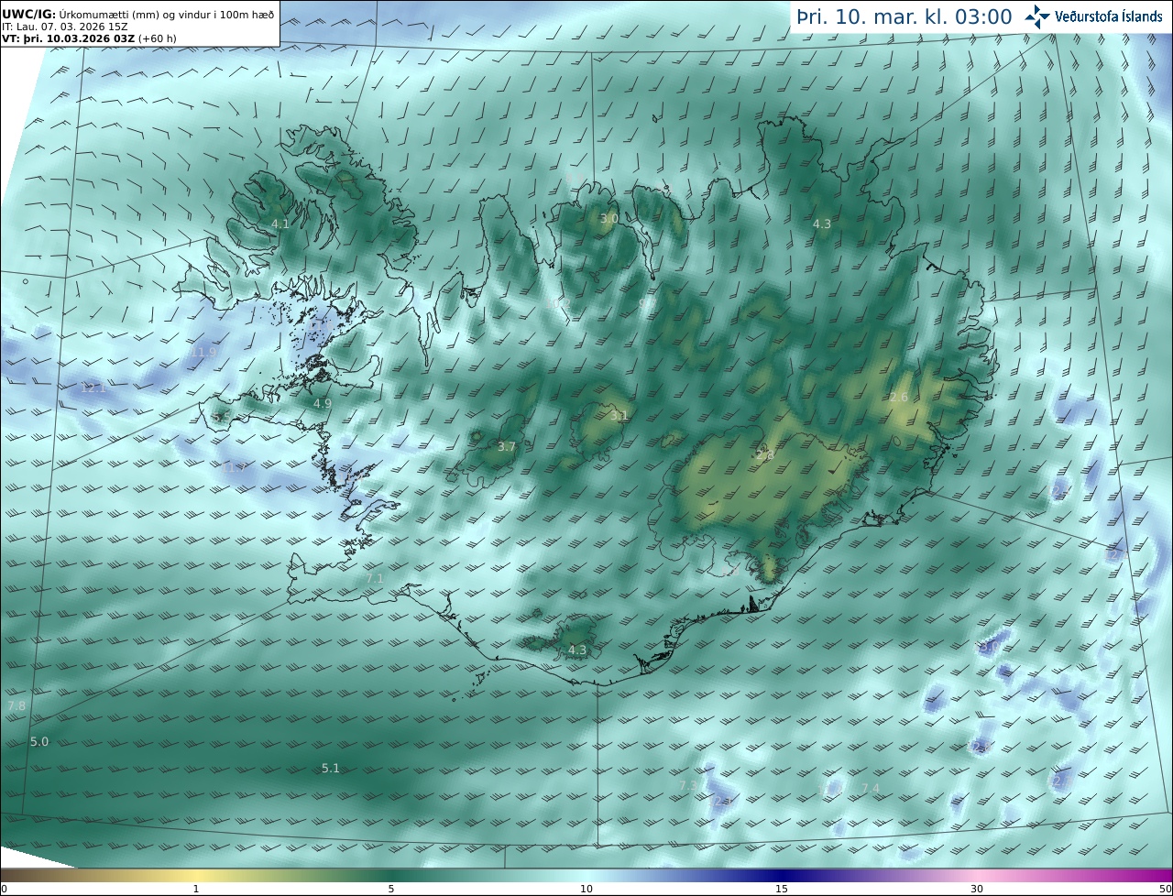Click the 3.1 value over central Iceland
The image size is (1173, 896).
[x=619, y=415]
